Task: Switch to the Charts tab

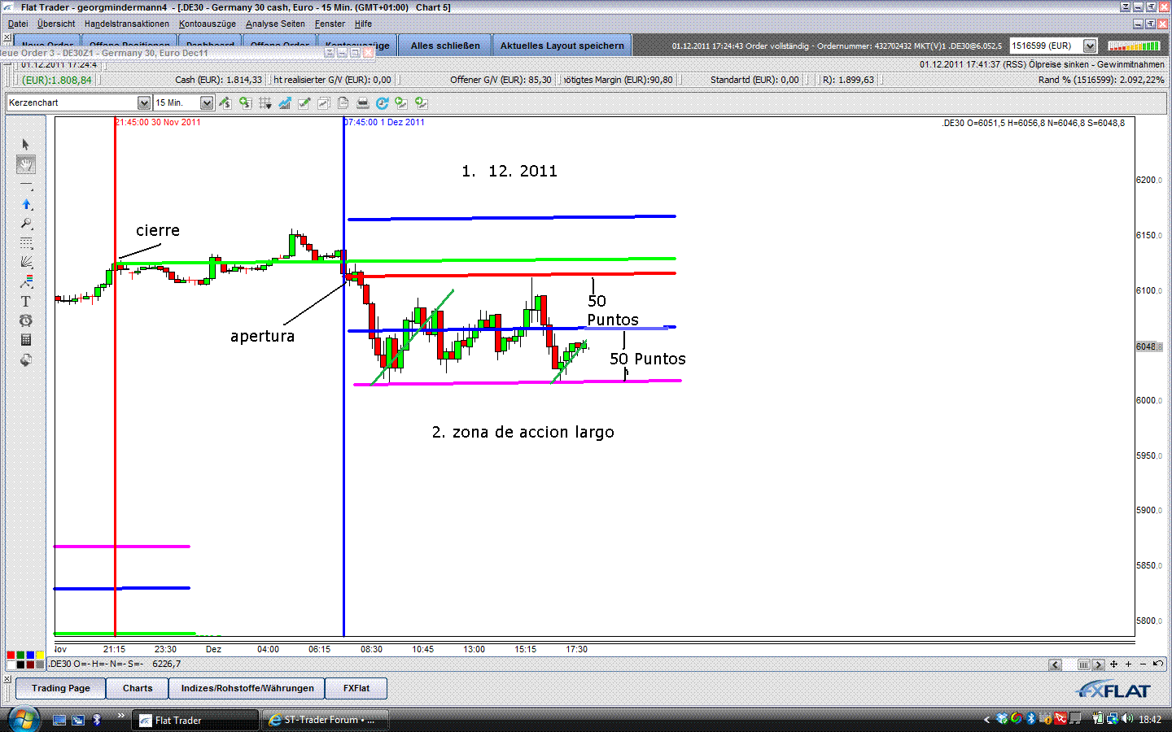Action: (138, 688)
